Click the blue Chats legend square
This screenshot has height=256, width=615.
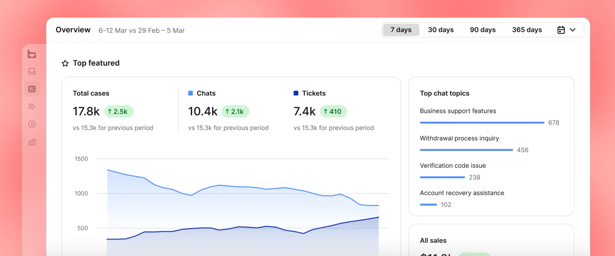tap(191, 94)
